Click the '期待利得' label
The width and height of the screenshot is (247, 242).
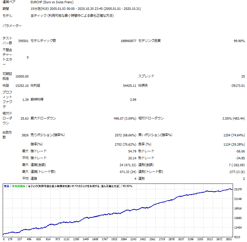click(37, 99)
